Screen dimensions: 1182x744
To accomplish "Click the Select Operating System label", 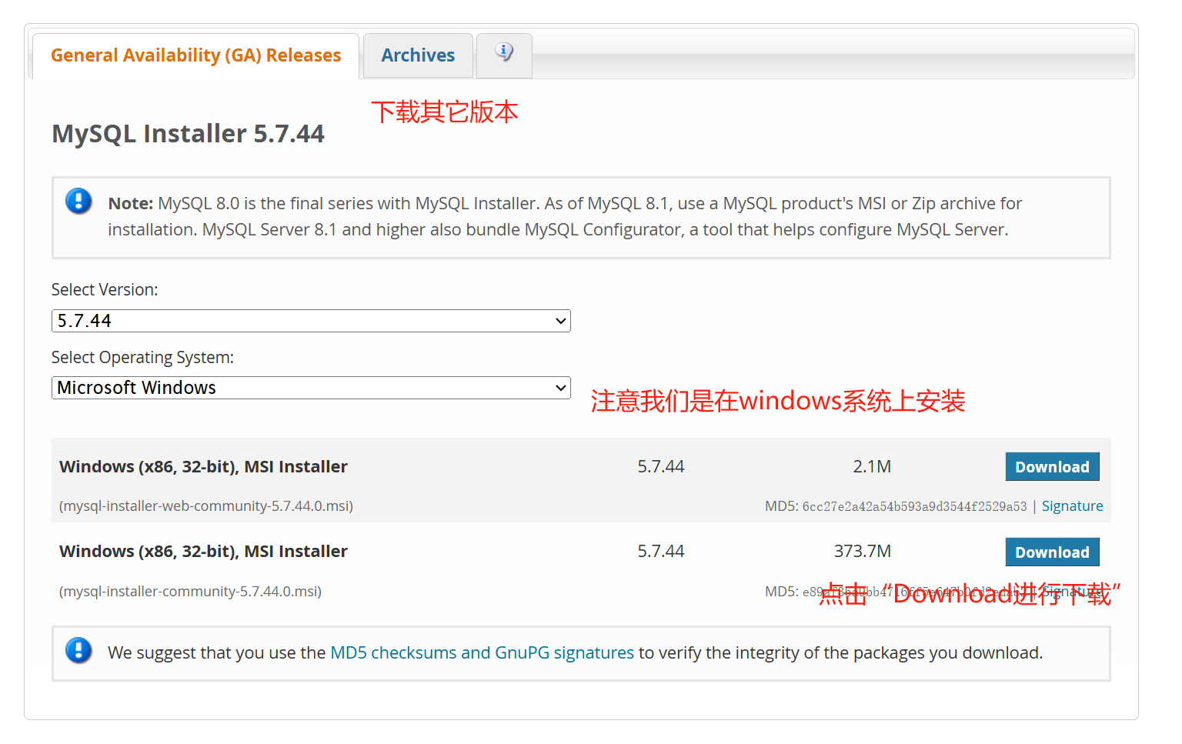I will pos(142,357).
